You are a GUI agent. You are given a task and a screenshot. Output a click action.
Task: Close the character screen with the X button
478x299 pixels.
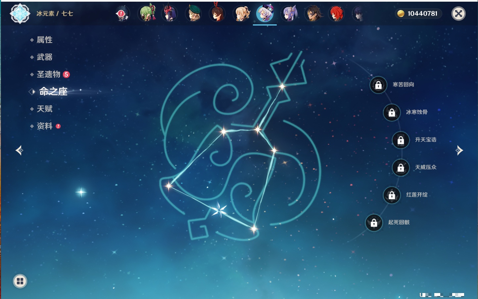pyautogui.click(x=458, y=14)
